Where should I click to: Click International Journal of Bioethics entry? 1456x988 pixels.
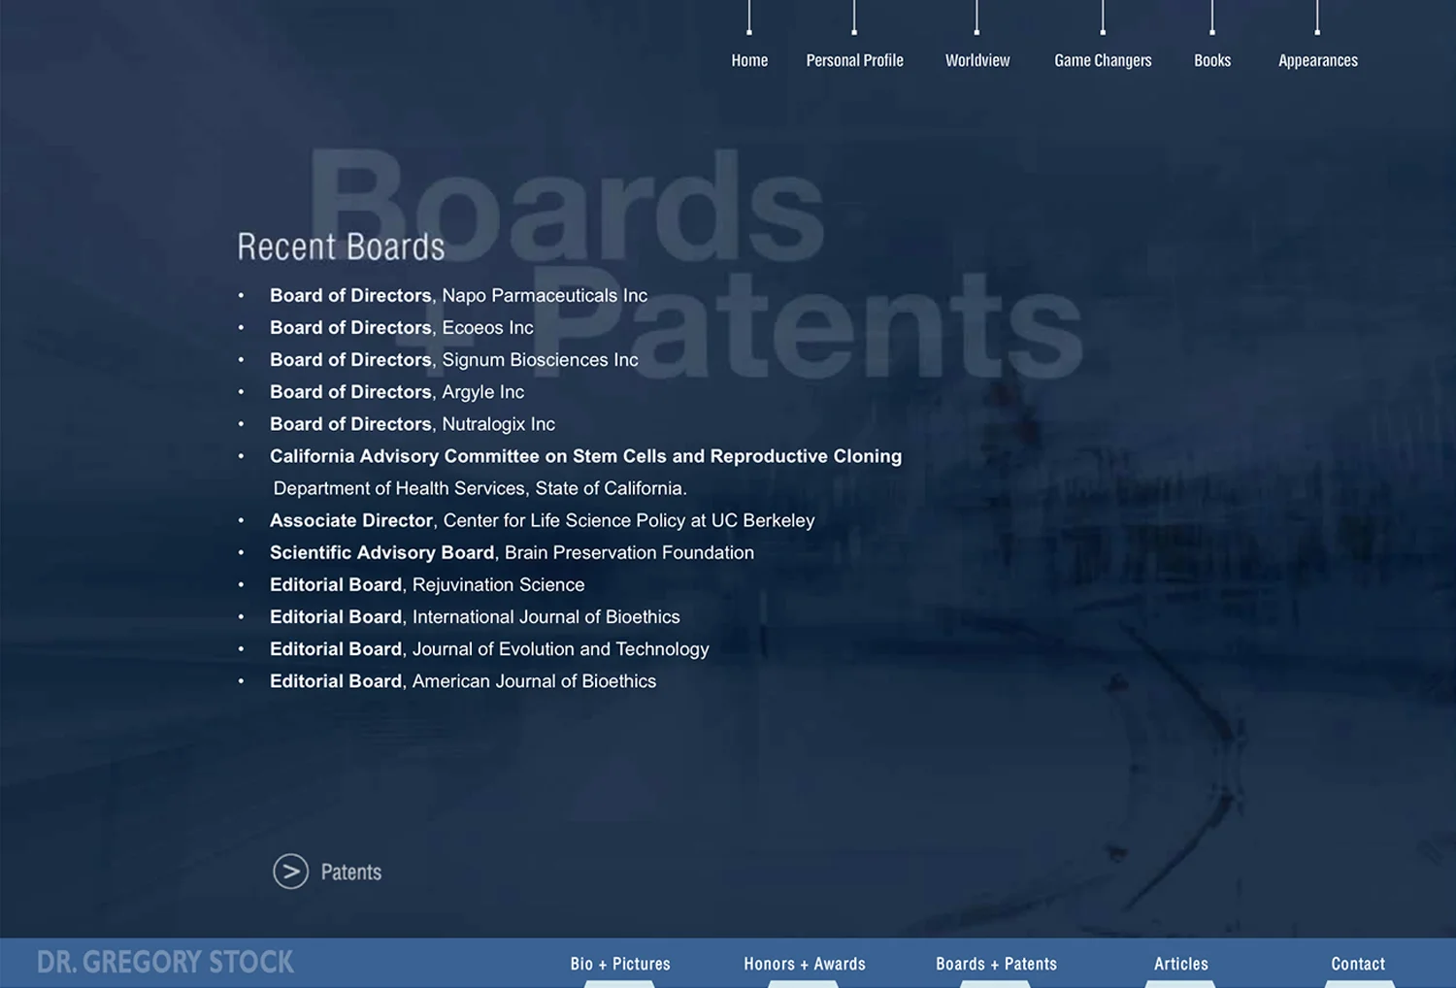(475, 616)
